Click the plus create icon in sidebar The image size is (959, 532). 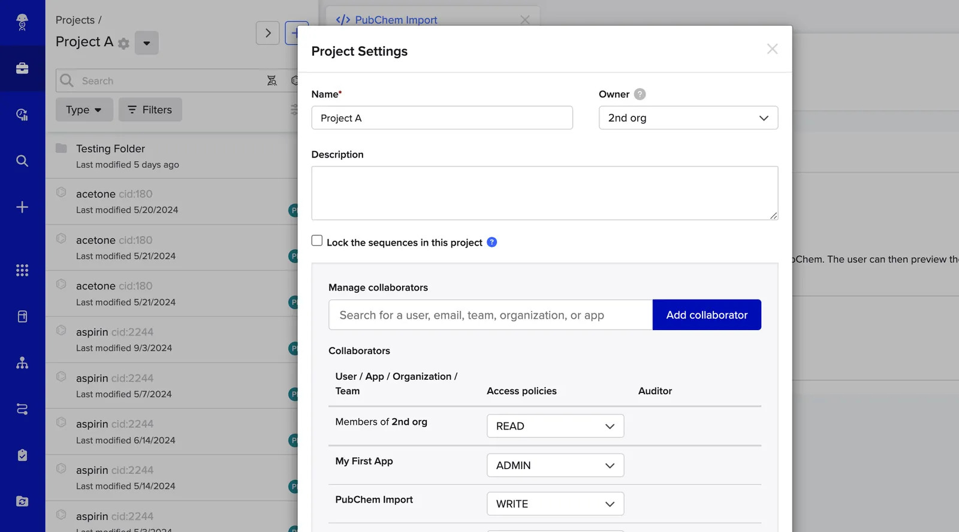tap(22, 207)
